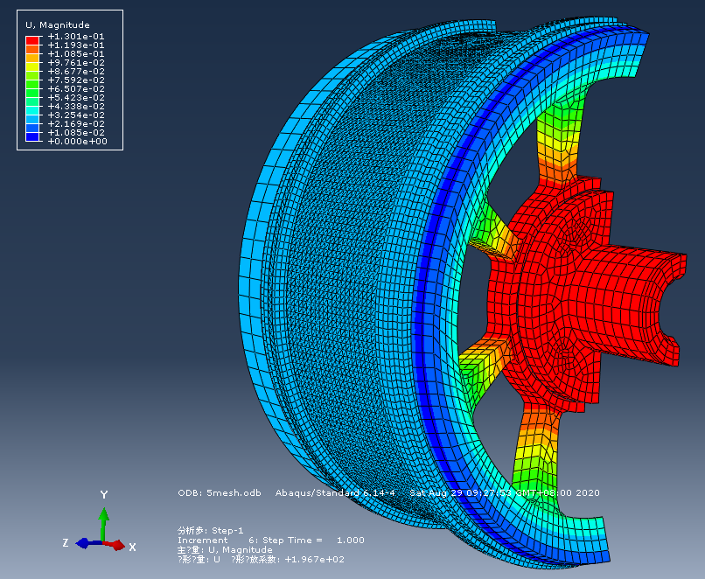This screenshot has height=579, width=705.
Task: Click the dark blue swatch at legend bottom
Action: pos(32,136)
